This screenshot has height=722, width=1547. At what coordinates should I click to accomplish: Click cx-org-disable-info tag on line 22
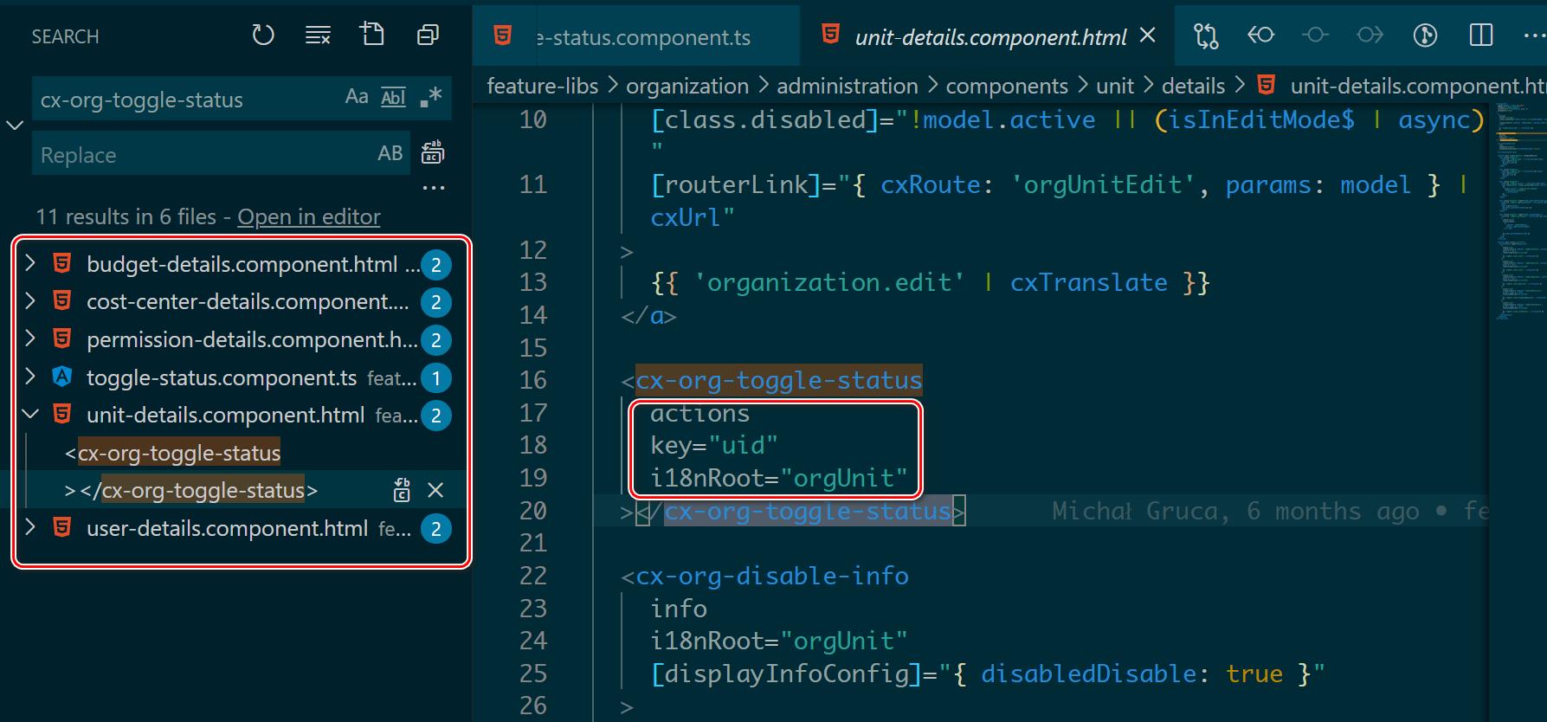[772, 576]
